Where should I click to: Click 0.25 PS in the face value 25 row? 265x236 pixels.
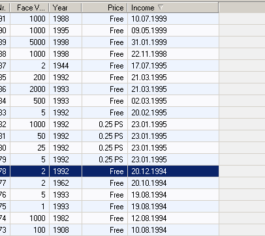click(x=111, y=148)
